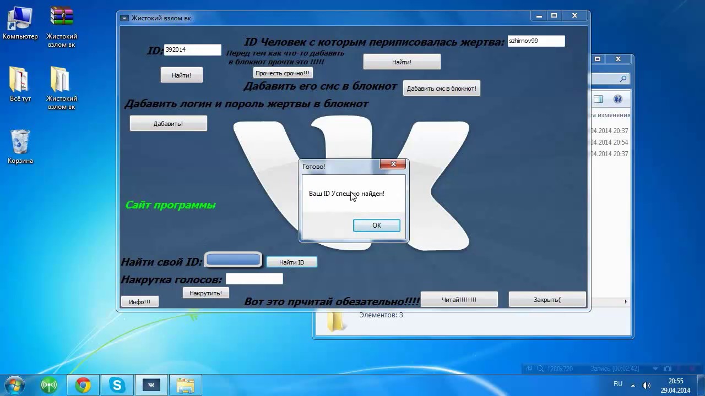Click the Прочесть срочно!!! button

point(283,73)
